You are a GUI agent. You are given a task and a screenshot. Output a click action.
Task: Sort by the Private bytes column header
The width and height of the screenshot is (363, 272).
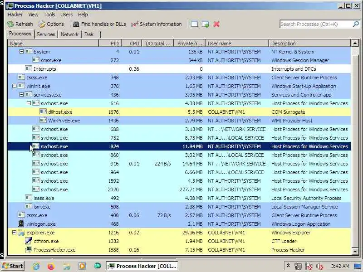tap(190, 43)
